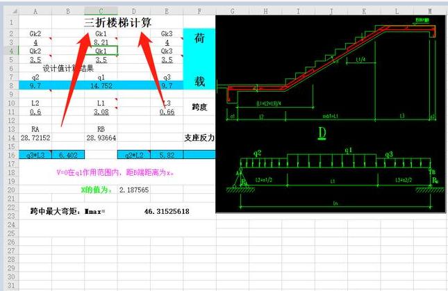Viewport: 448px width, 291px height.
Task: Click the select-all corner of the sheet
Action: coord(11,11)
